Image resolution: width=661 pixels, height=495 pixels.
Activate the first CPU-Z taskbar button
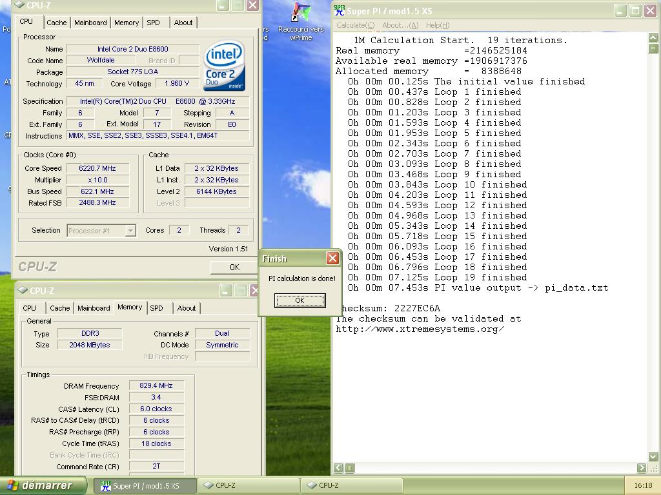[x=249, y=486]
